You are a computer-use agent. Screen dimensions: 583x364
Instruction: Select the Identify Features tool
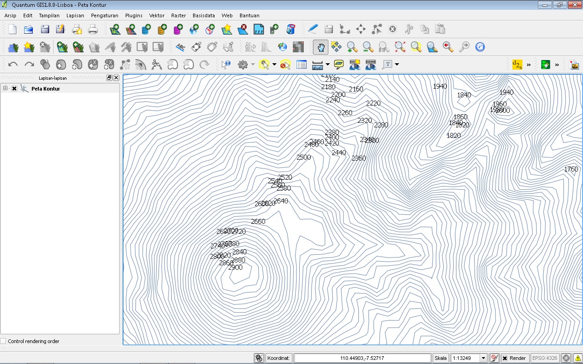(x=225, y=64)
